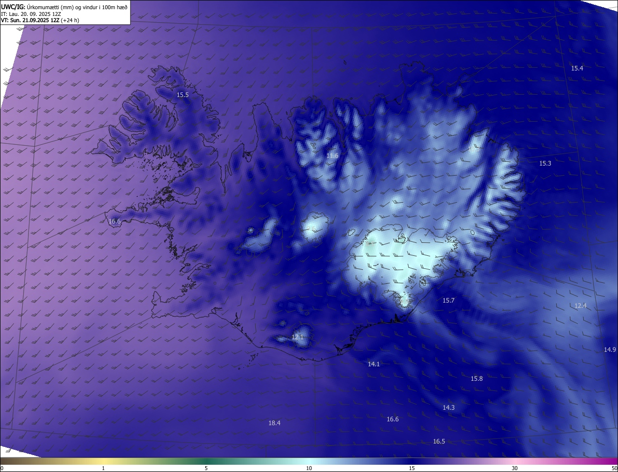618x472 pixels.
Task: Click the 10 label on the colour scale
Action: click(309, 469)
